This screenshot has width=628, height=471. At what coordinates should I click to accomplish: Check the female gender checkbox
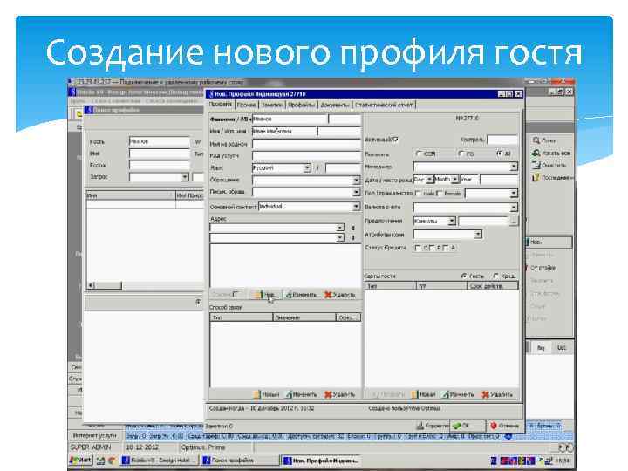440,194
